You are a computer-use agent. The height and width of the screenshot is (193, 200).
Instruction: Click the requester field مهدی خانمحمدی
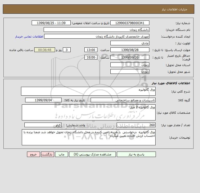[97, 36]
